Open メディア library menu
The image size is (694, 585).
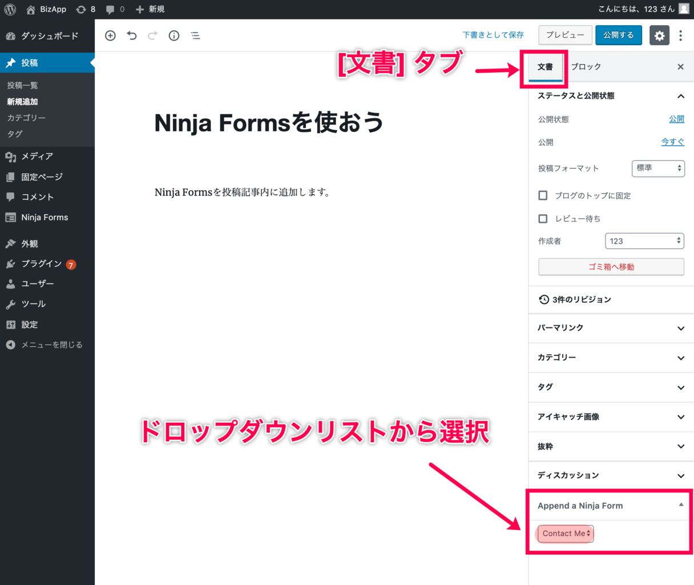click(47, 157)
